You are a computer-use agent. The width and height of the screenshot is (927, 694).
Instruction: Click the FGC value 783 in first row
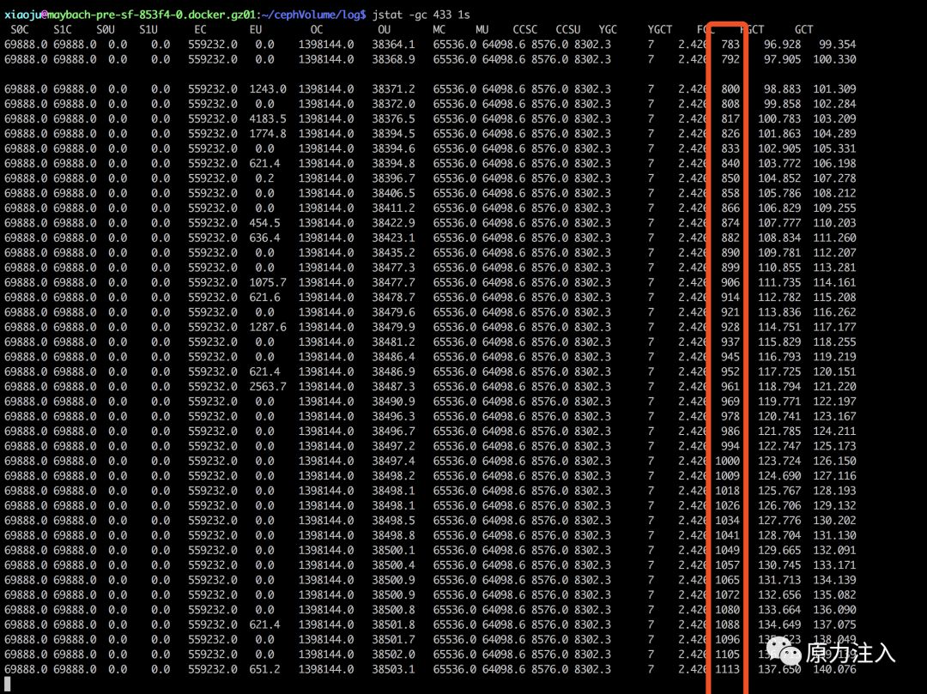730,45
